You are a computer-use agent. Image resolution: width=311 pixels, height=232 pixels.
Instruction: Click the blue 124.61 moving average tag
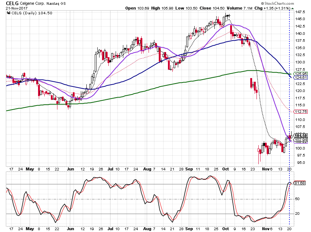coord(301,77)
